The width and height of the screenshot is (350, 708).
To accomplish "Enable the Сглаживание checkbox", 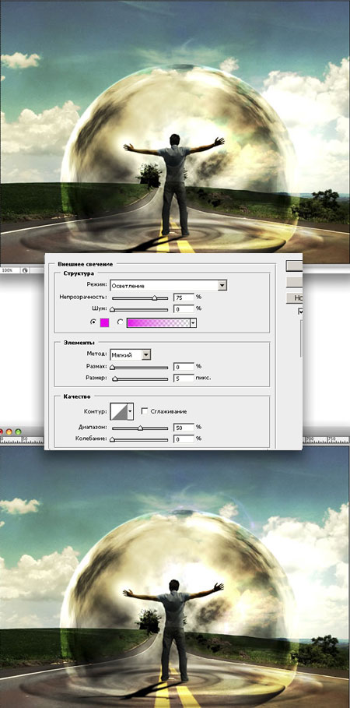I will pos(145,411).
